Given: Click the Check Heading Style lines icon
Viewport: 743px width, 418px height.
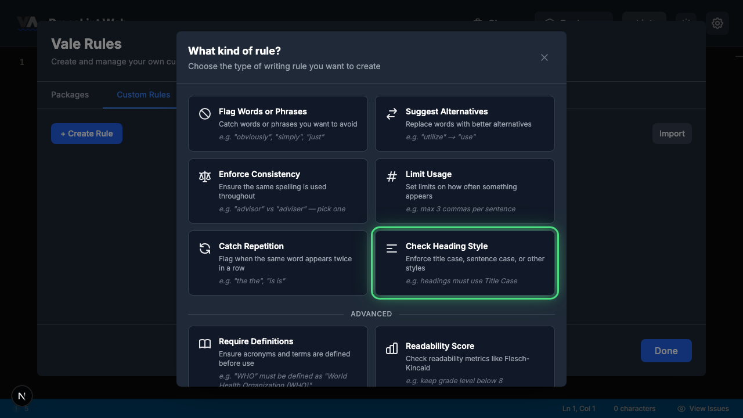Looking at the screenshot, I should point(392,248).
